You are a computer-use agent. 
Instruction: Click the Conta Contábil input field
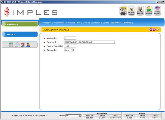click(x=70, y=46)
